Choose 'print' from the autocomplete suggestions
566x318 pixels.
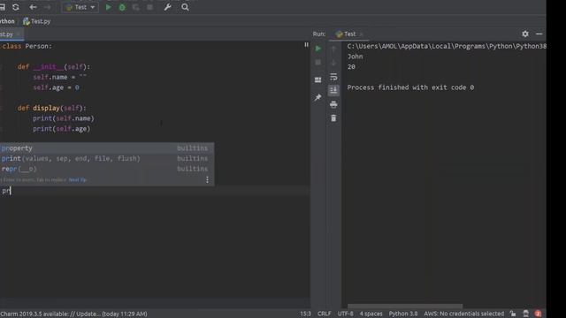(x=107, y=158)
